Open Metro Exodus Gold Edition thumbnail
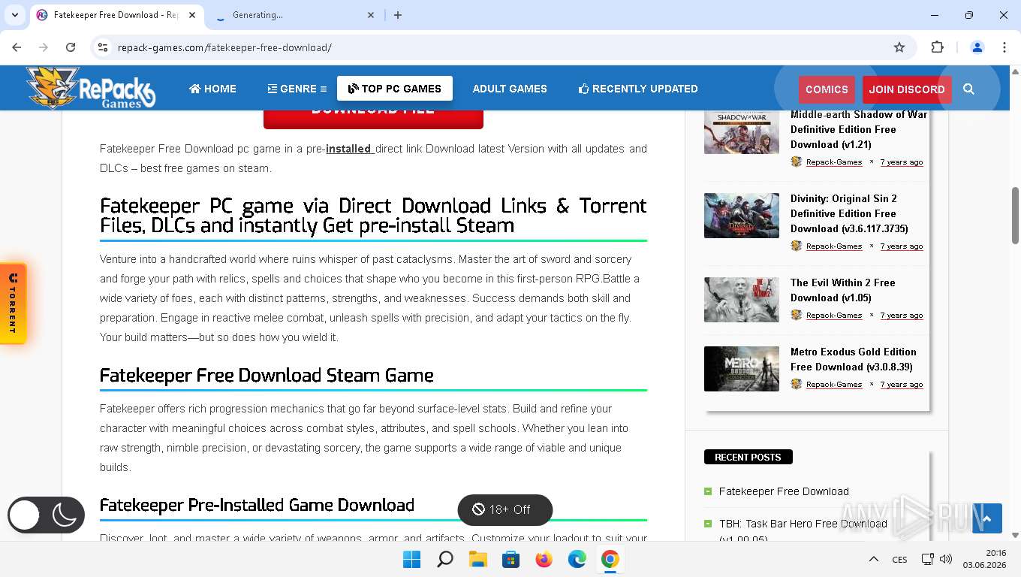Screen dimensions: 1021x577 click(742, 369)
